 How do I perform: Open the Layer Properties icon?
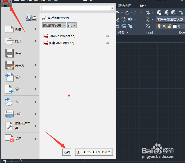coord(159,12)
